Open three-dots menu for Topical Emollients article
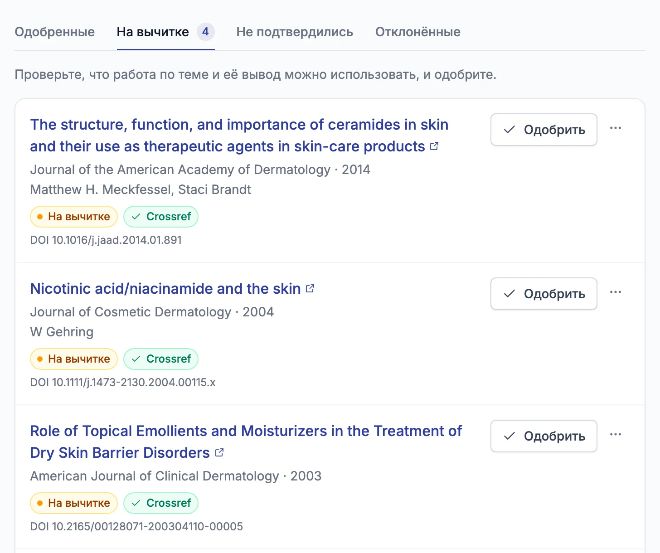Viewport: 660px width, 553px height. [x=616, y=435]
